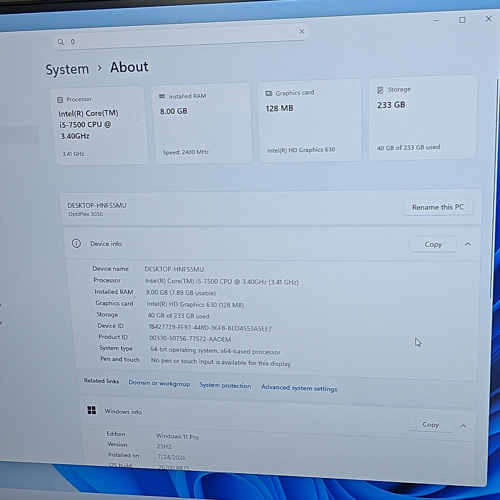Copy the Windows info details
Screen dimensions: 500x500
click(431, 425)
